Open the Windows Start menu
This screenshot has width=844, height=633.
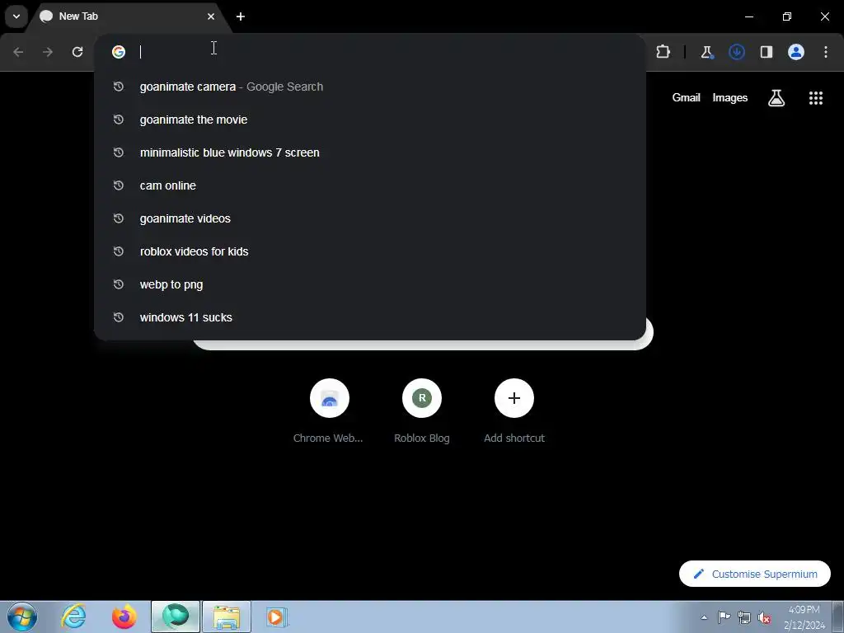click(x=22, y=617)
